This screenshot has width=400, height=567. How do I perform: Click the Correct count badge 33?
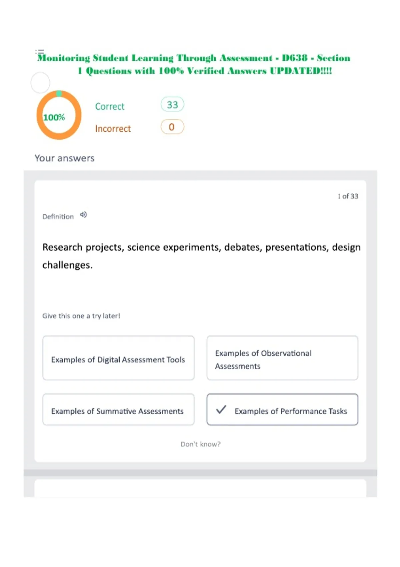point(172,105)
